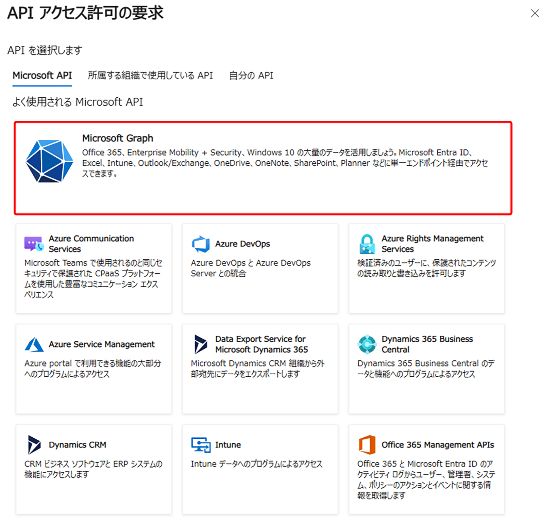Click the Data Export Service Dynamics icon
The height and width of the screenshot is (521, 539).
click(x=201, y=344)
